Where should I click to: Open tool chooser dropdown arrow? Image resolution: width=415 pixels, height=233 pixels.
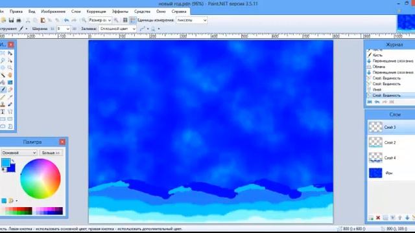pyautogui.click(x=27, y=28)
